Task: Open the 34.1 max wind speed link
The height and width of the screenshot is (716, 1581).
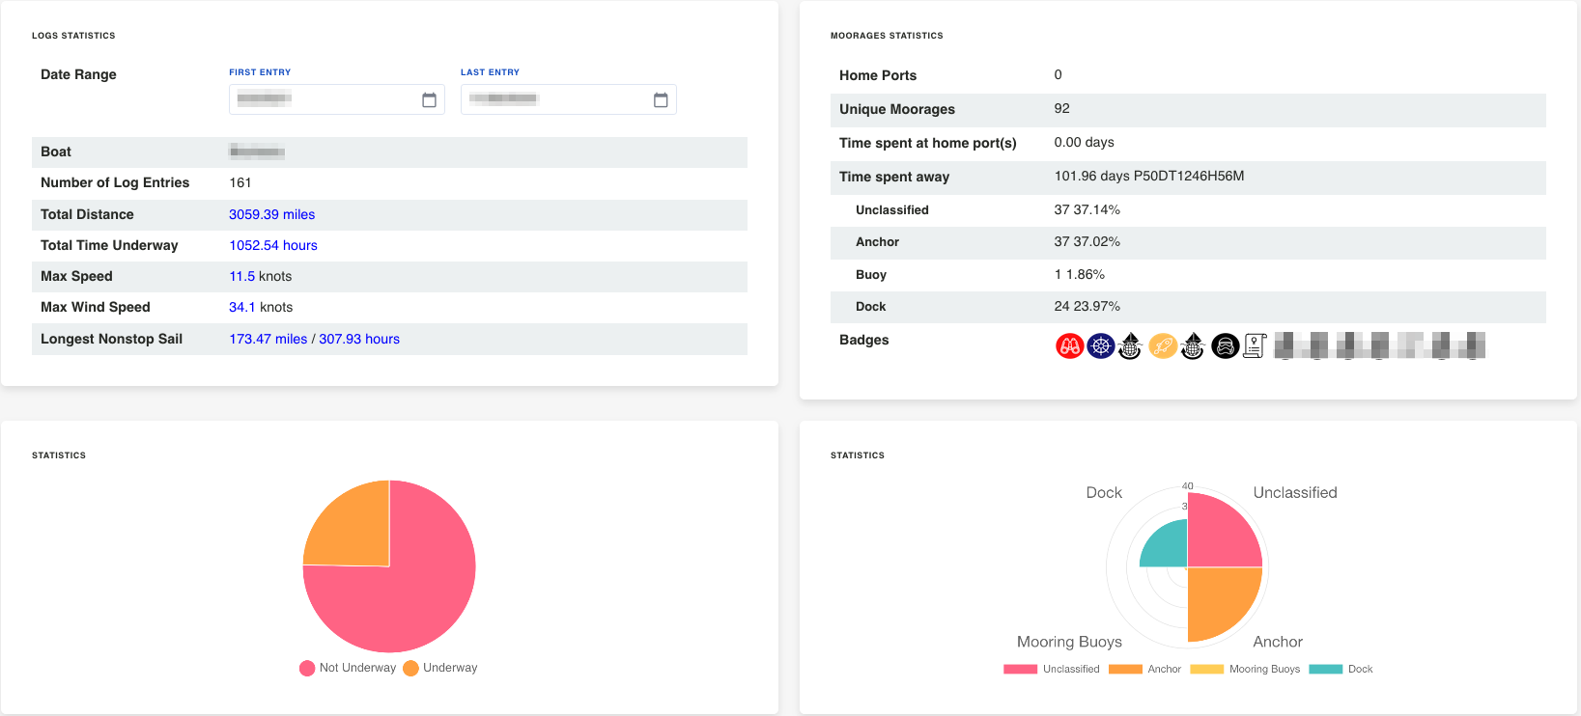Action: 242,307
